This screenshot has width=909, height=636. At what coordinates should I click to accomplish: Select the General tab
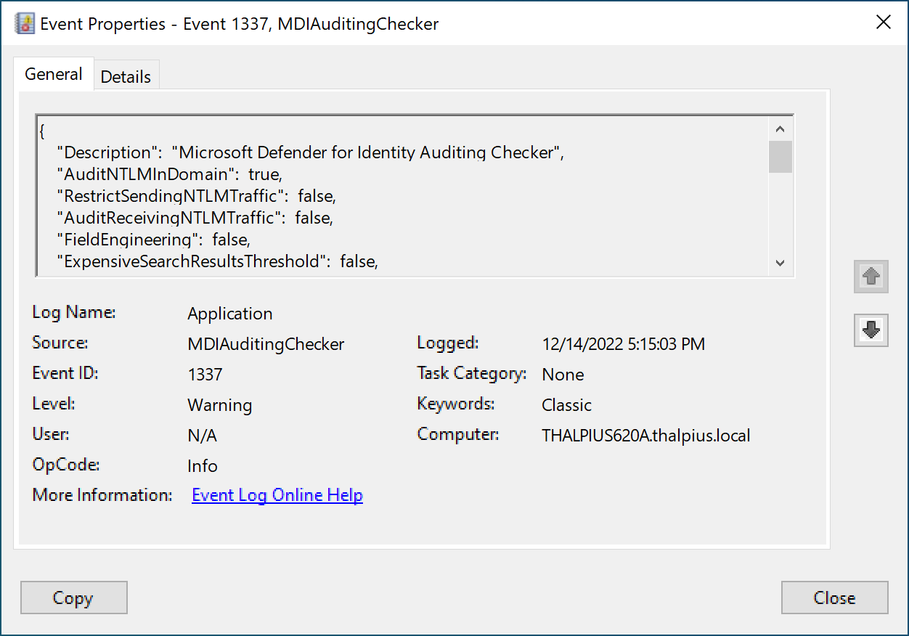(x=54, y=74)
